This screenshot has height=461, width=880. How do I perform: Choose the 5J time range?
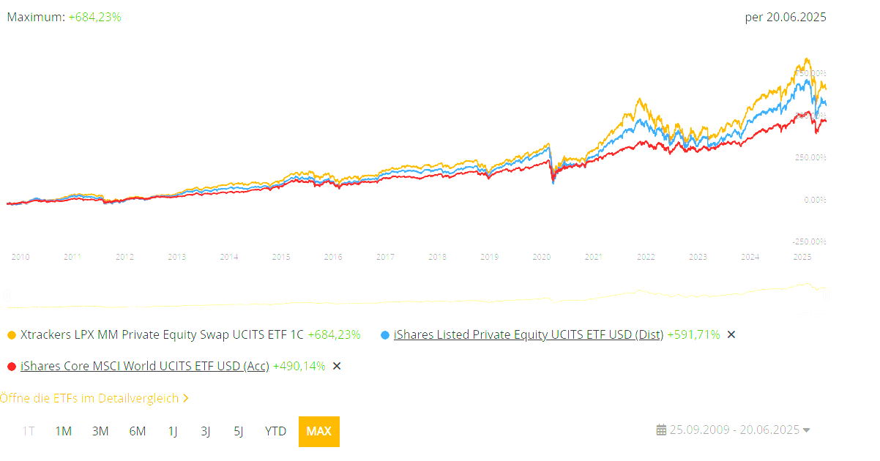click(239, 431)
